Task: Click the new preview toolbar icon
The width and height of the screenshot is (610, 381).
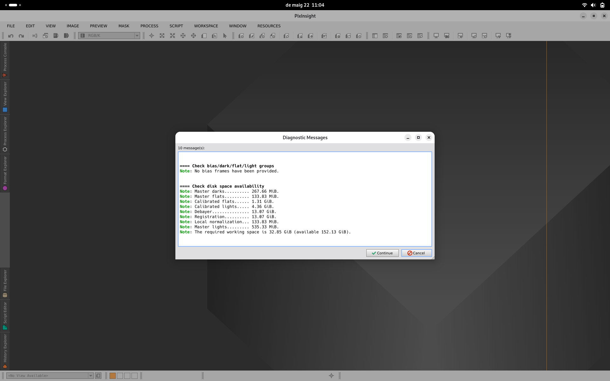Action: [241, 36]
